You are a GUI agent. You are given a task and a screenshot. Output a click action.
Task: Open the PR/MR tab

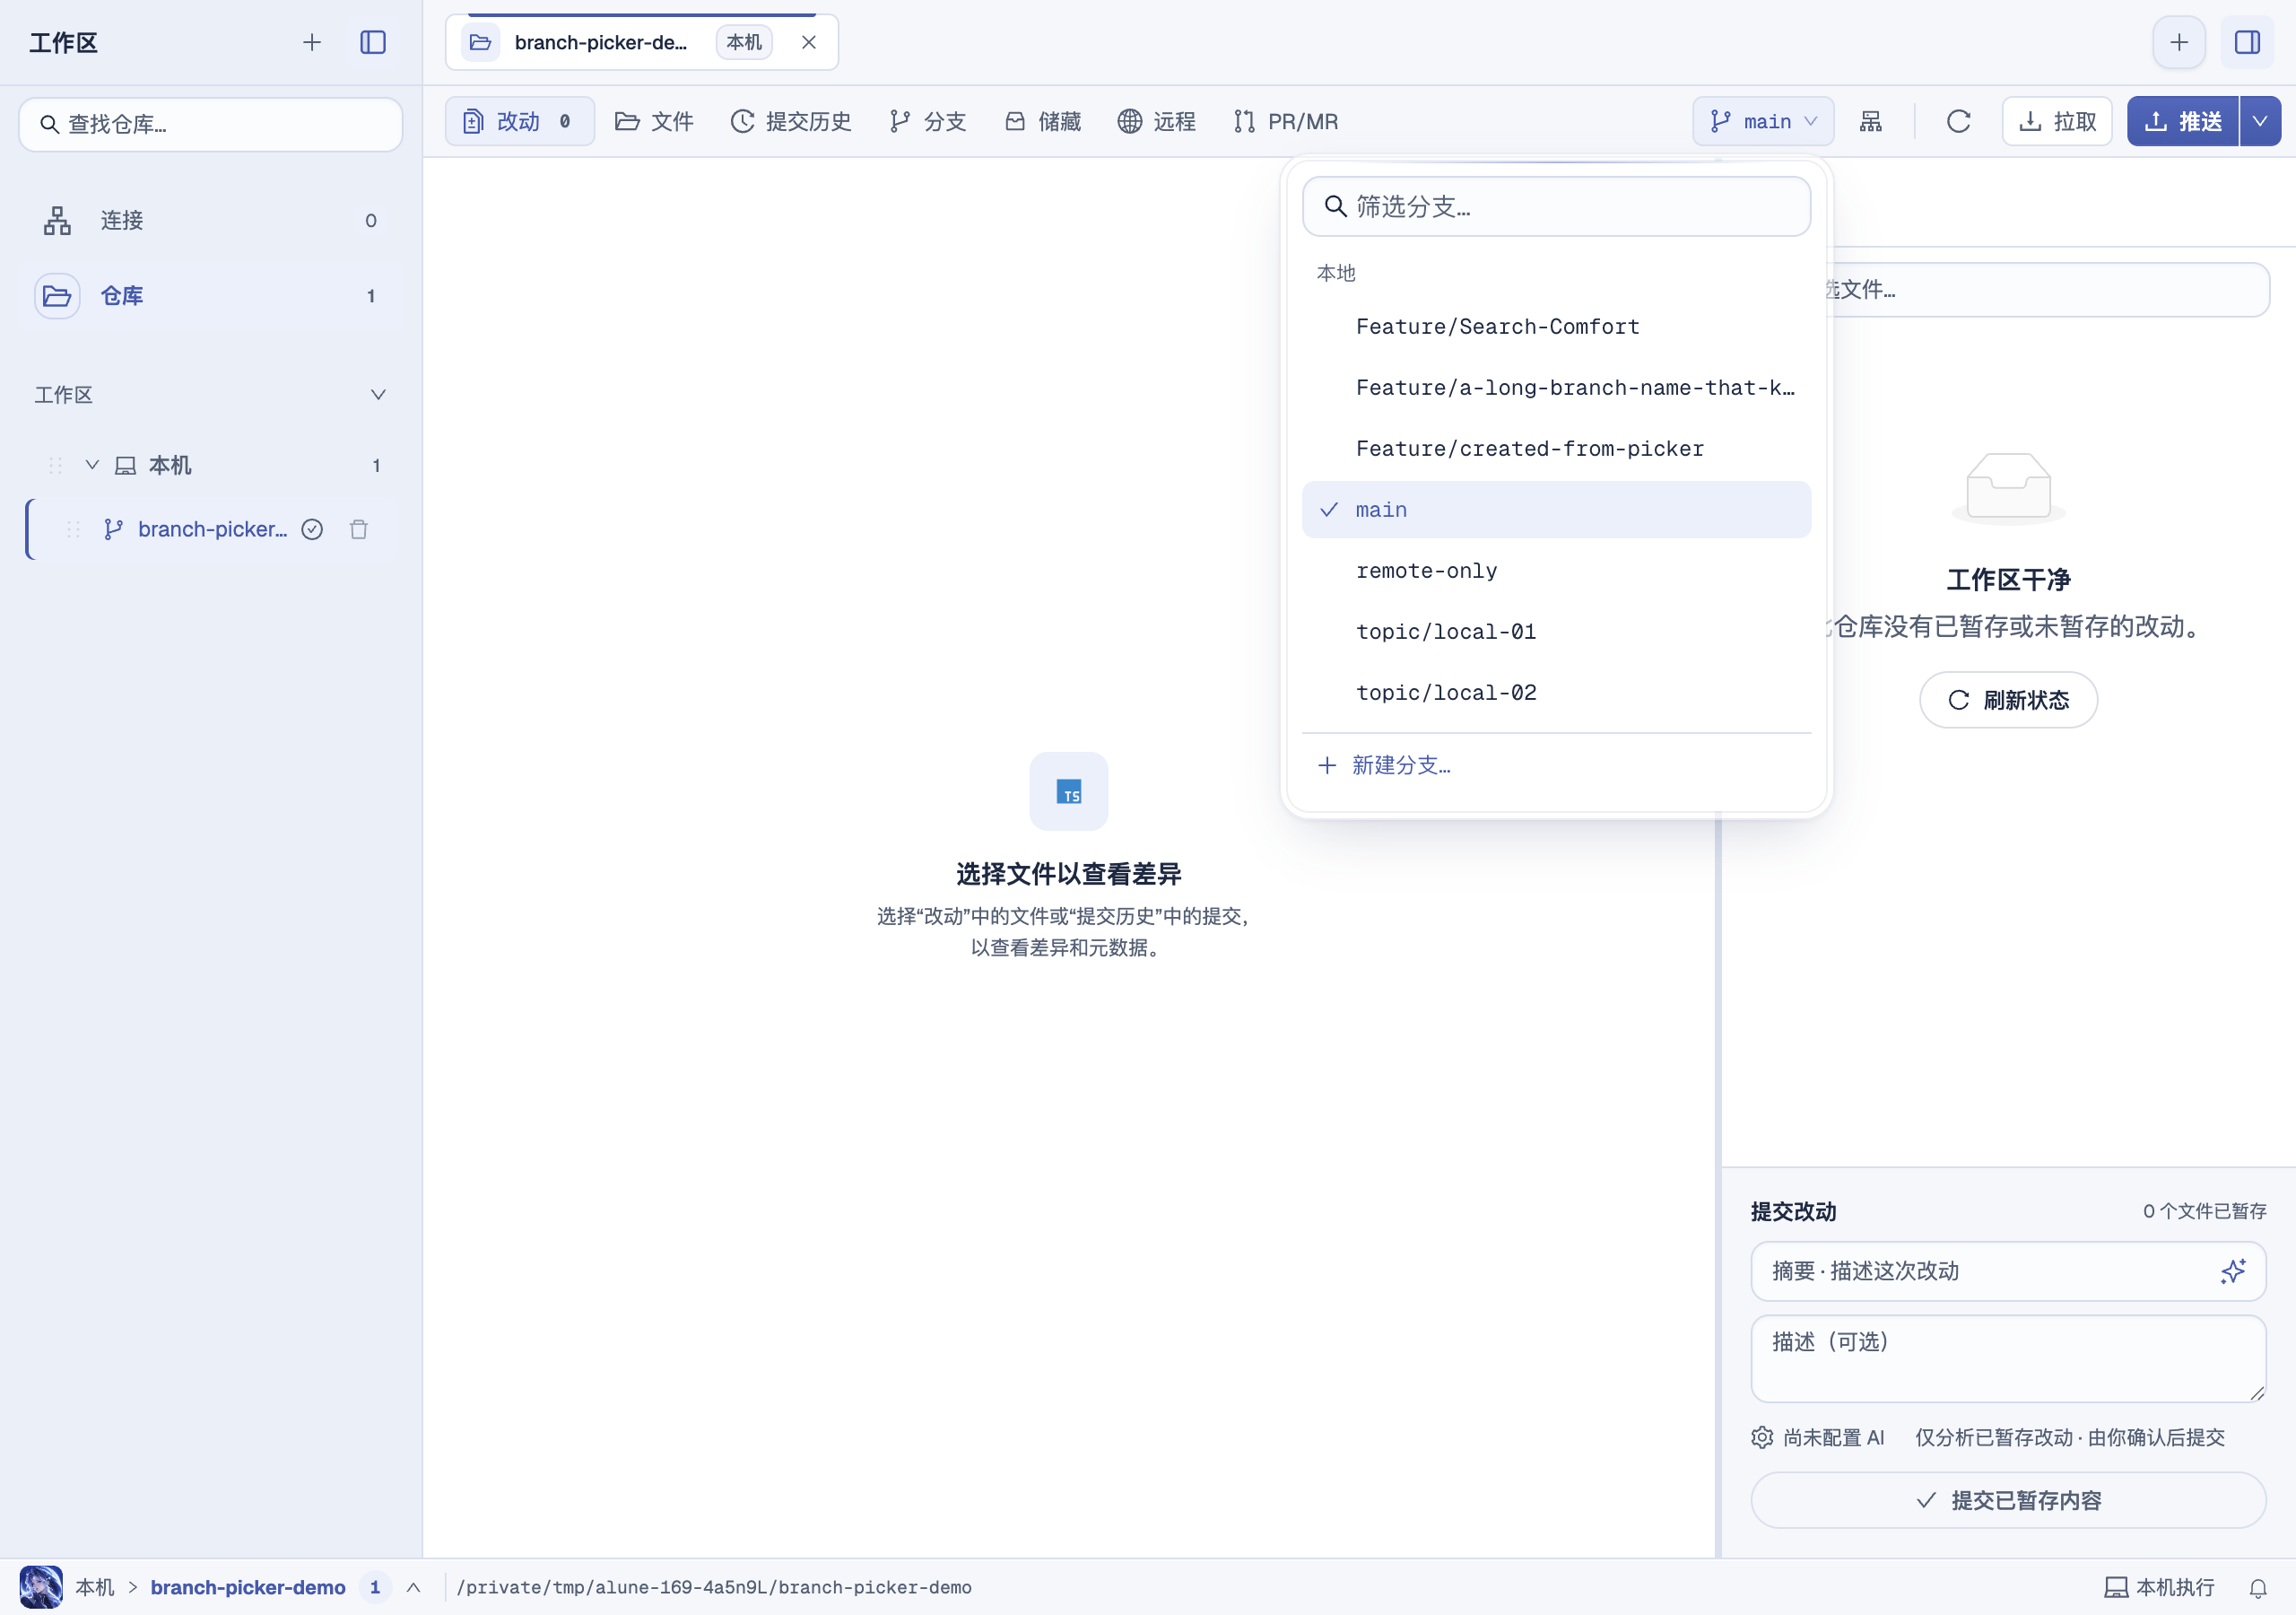[1286, 121]
